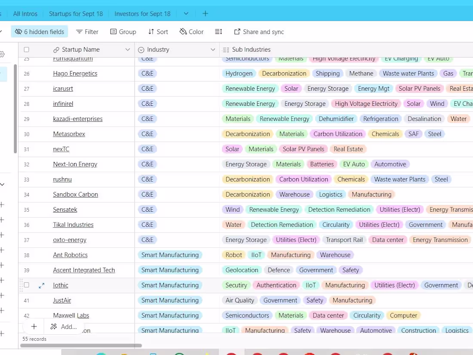Click the Shipping tag in Hago Energetics row
This screenshot has height=355, width=473.
point(328,73)
